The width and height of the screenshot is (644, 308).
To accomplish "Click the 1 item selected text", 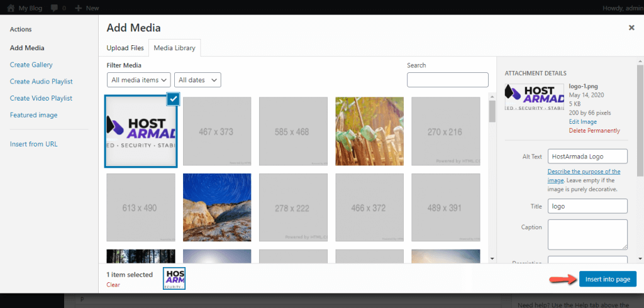I will 130,275.
